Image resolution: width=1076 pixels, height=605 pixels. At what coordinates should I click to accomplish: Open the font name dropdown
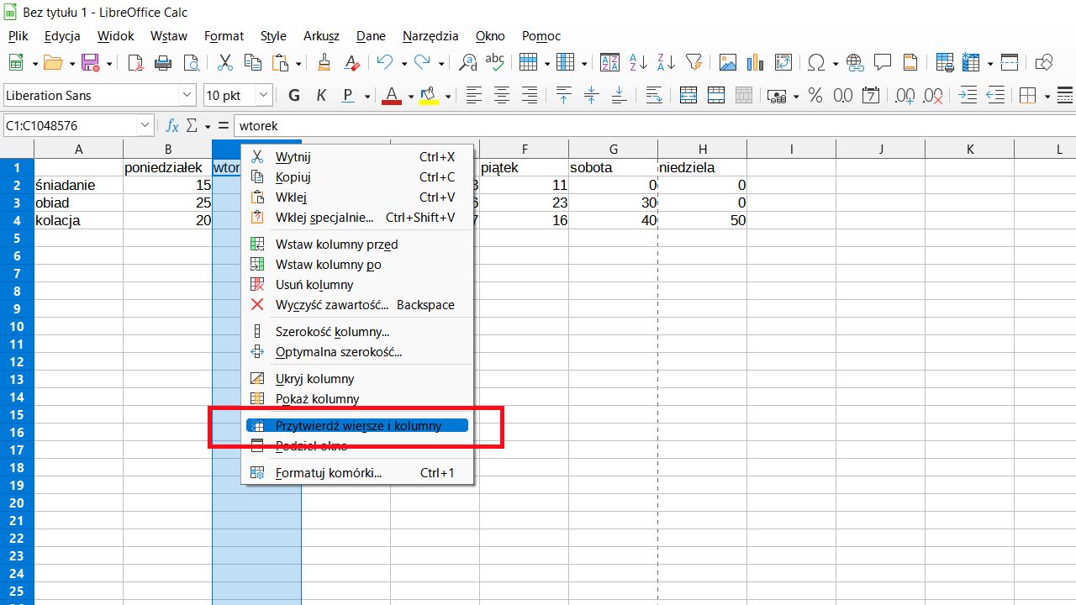pos(187,95)
